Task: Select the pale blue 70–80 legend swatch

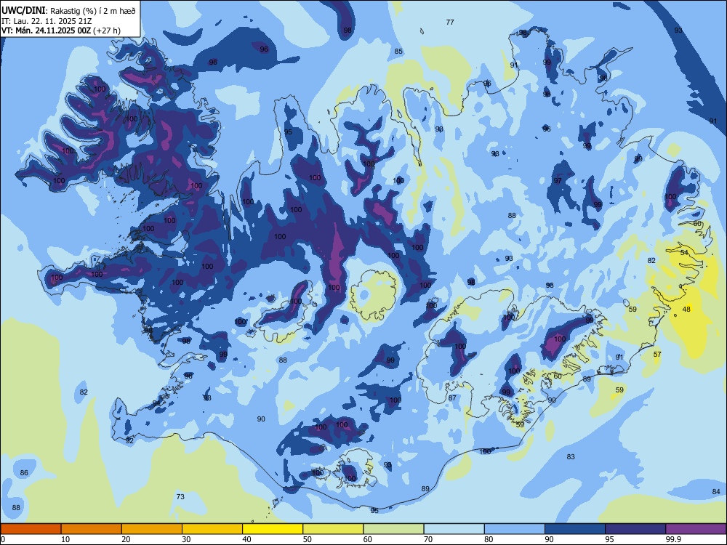Action: [x=454, y=529]
